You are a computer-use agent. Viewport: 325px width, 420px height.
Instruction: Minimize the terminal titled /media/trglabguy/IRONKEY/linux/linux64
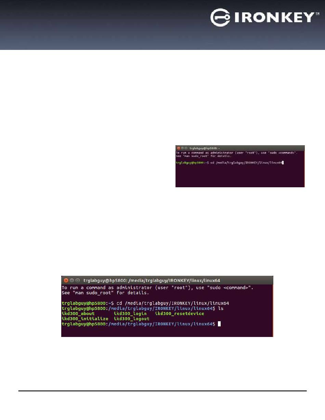click(x=72, y=280)
